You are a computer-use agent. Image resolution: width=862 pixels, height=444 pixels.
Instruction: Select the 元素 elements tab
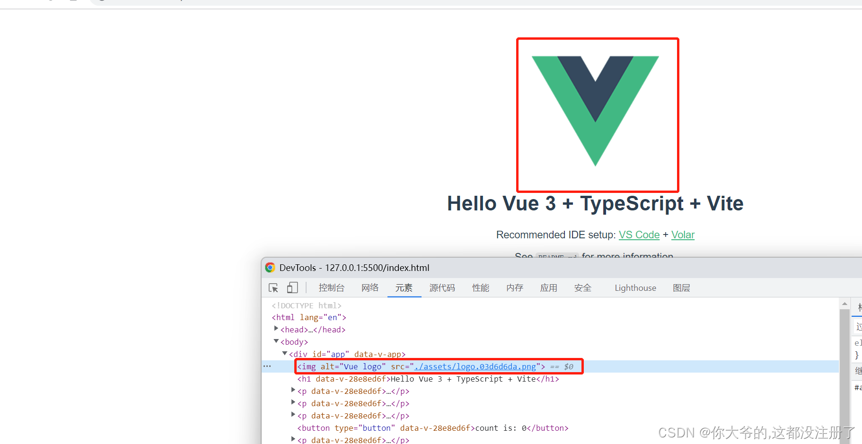click(404, 288)
